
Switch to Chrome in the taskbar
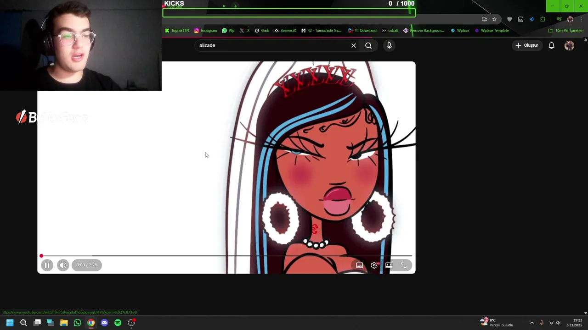tap(91, 323)
